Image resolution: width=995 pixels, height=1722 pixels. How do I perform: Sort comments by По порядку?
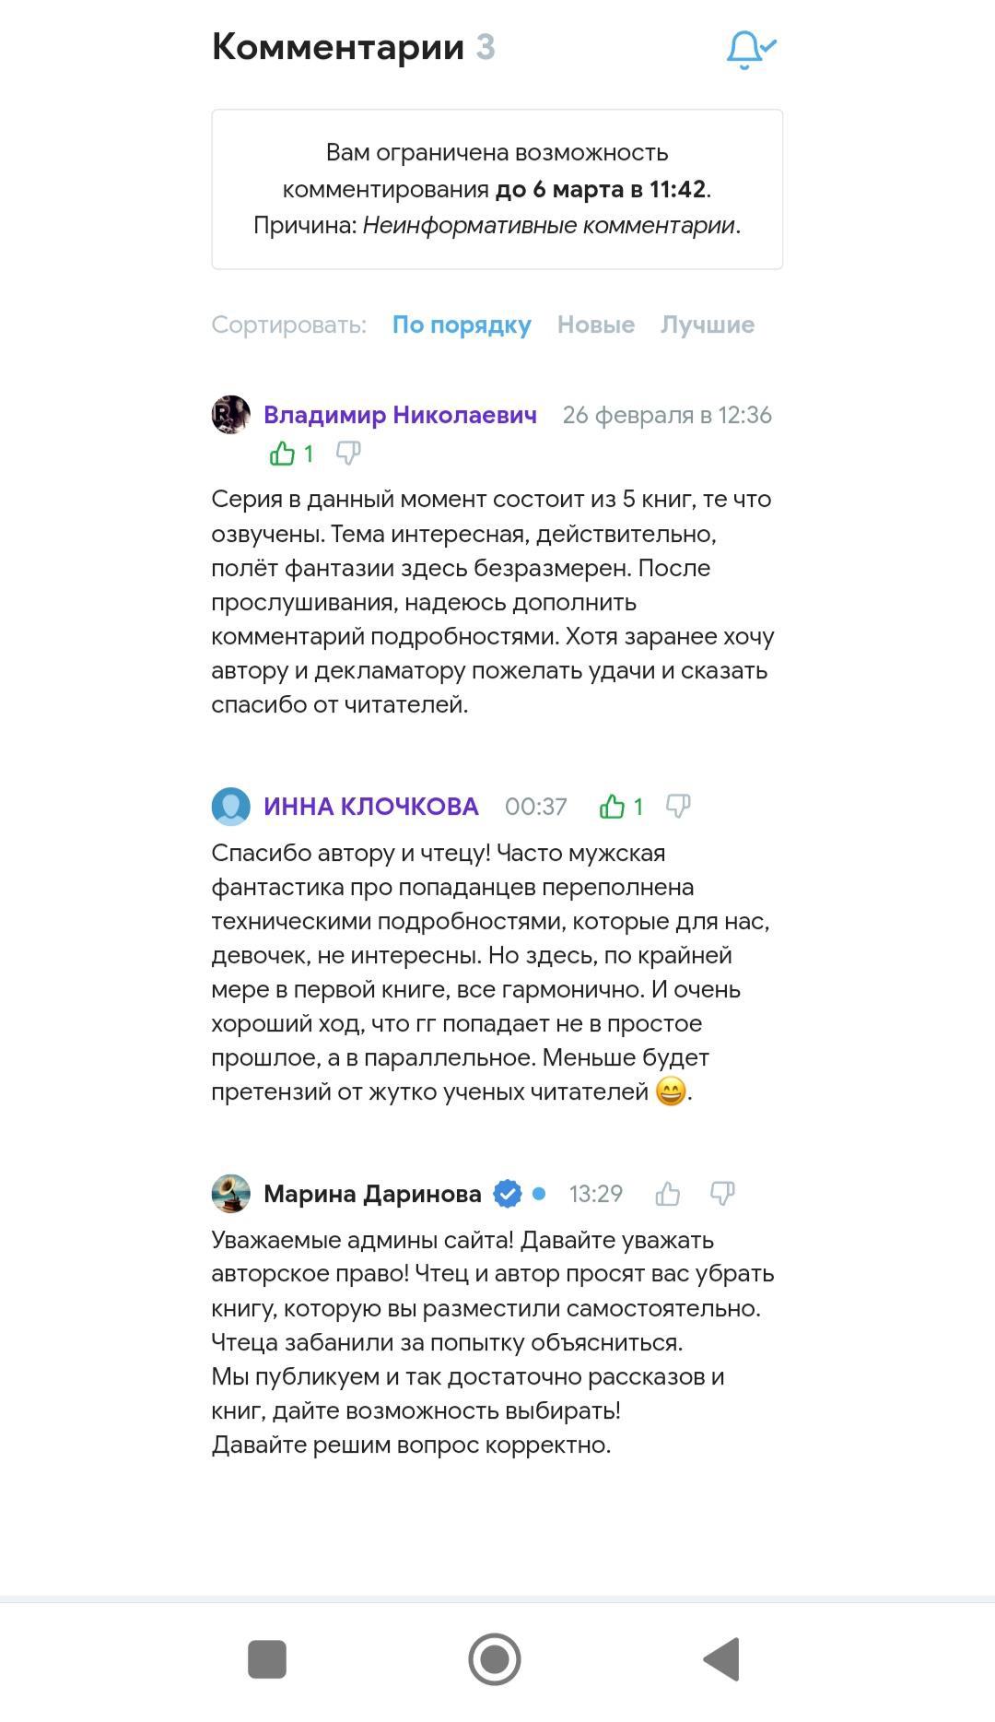click(462, 324)
